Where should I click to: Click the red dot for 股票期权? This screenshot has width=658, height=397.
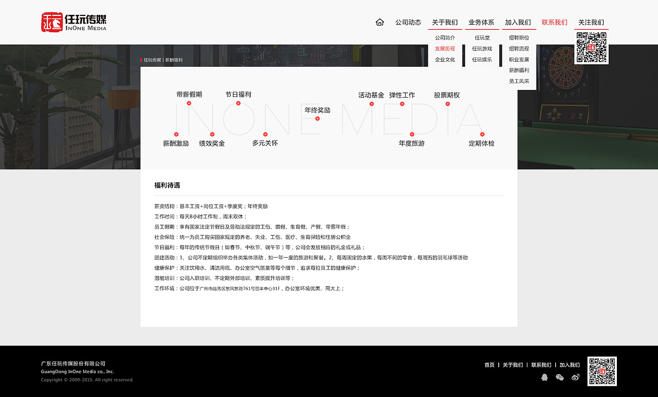(x=448, y=104)
